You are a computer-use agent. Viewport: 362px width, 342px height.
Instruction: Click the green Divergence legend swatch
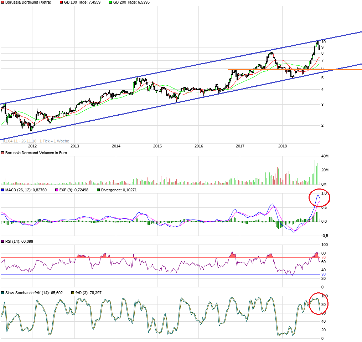point(98,190)
